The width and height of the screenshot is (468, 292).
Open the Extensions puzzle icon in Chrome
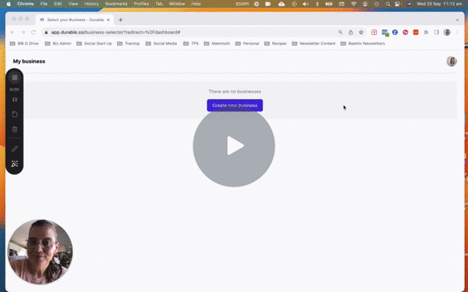(x=426, y=32)
